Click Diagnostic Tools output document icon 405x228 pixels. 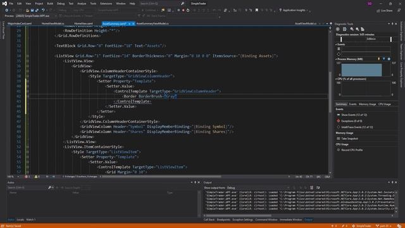click(x=344, y=29)
